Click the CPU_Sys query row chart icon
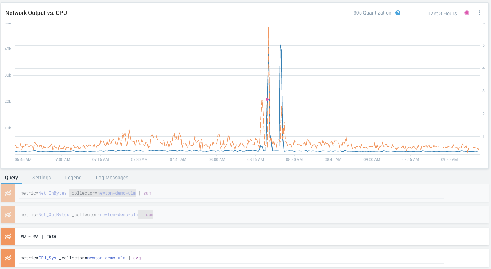Screen dimensions: 491x269 coord(8,258)
